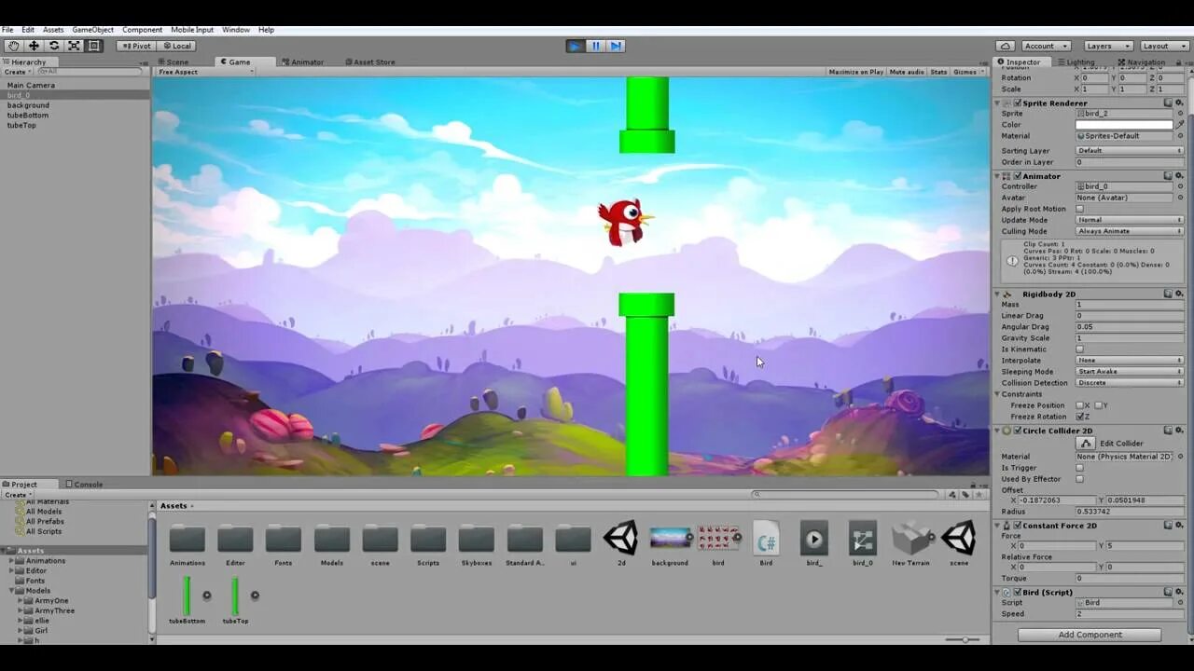This screenshot has width=1194, height=671.
Task: Open the cloud services icon
Action: tap(1006, 46)
